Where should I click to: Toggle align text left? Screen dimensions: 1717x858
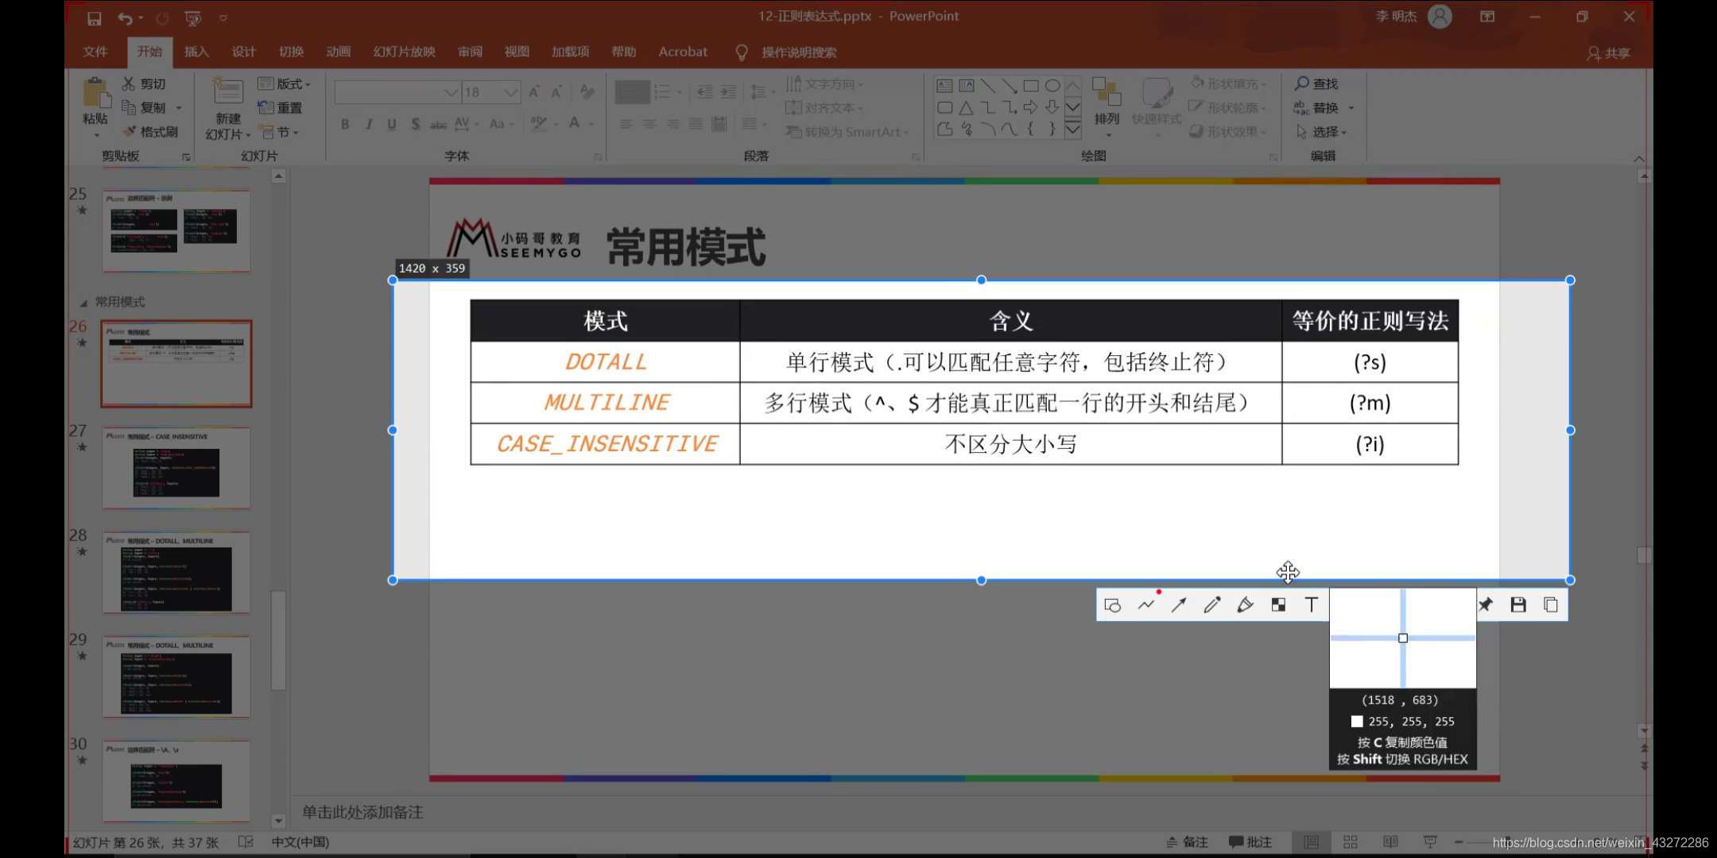pos(626,124)
